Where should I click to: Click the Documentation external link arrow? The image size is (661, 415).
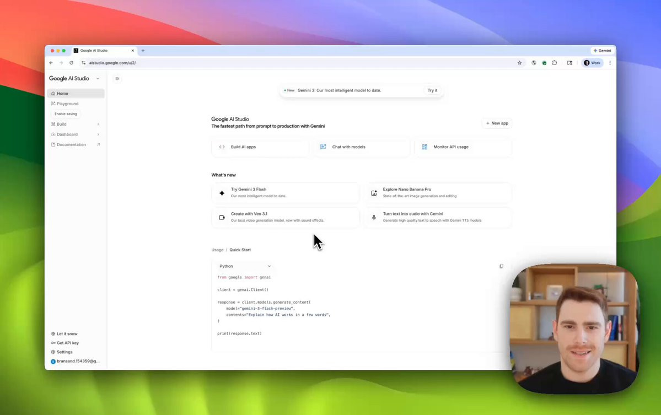[98, 144]
